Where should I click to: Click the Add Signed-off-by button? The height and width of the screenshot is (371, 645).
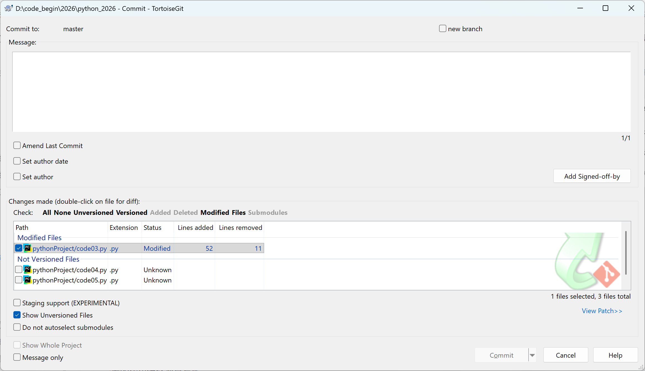592,176
